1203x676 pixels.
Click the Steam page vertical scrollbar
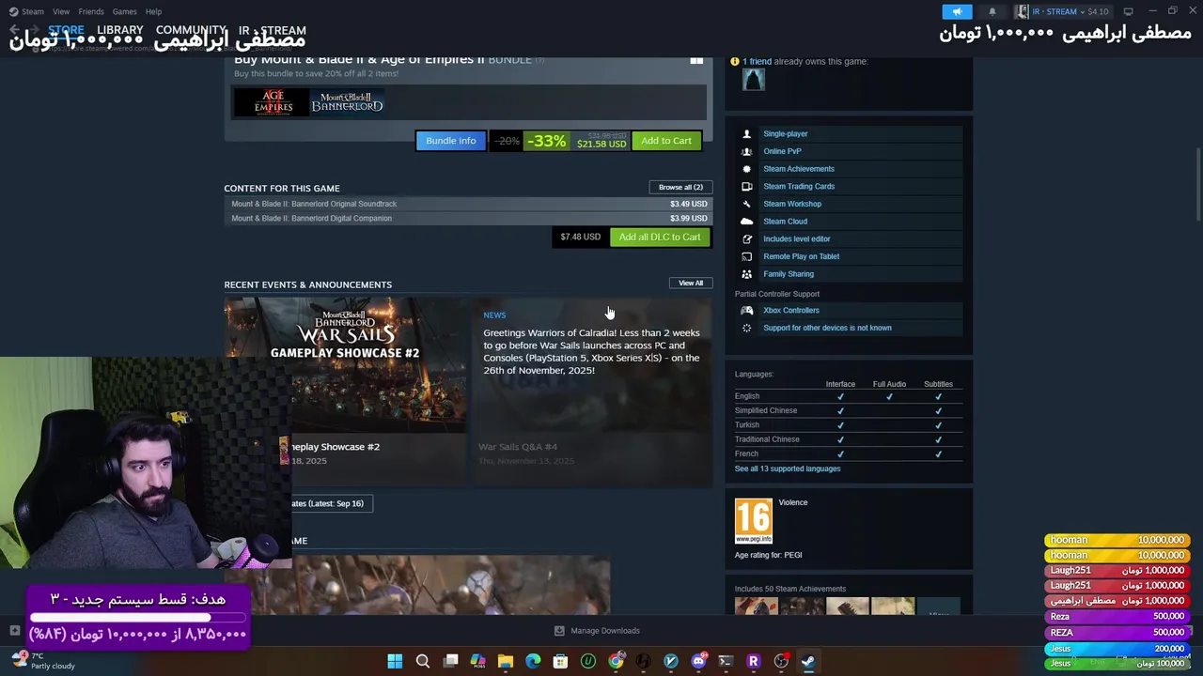(x=1196, y=183)
